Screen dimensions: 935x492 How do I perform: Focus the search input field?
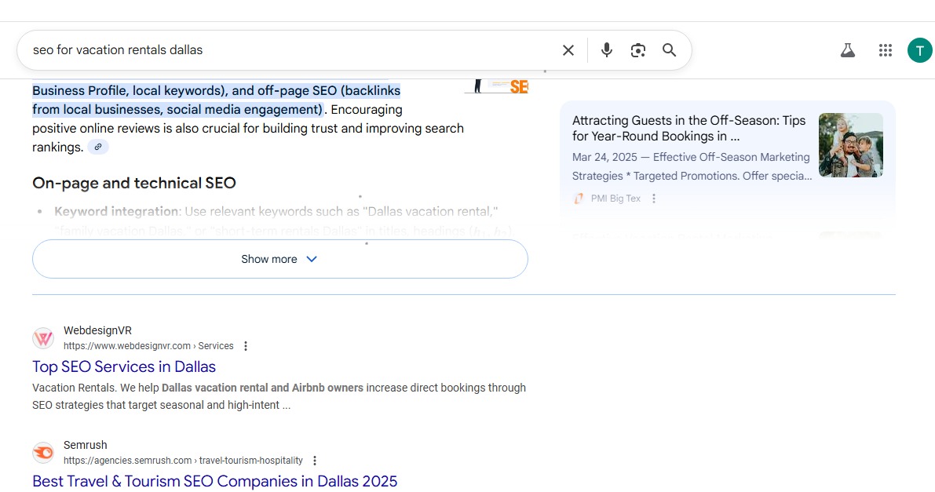tap(290, 50)
